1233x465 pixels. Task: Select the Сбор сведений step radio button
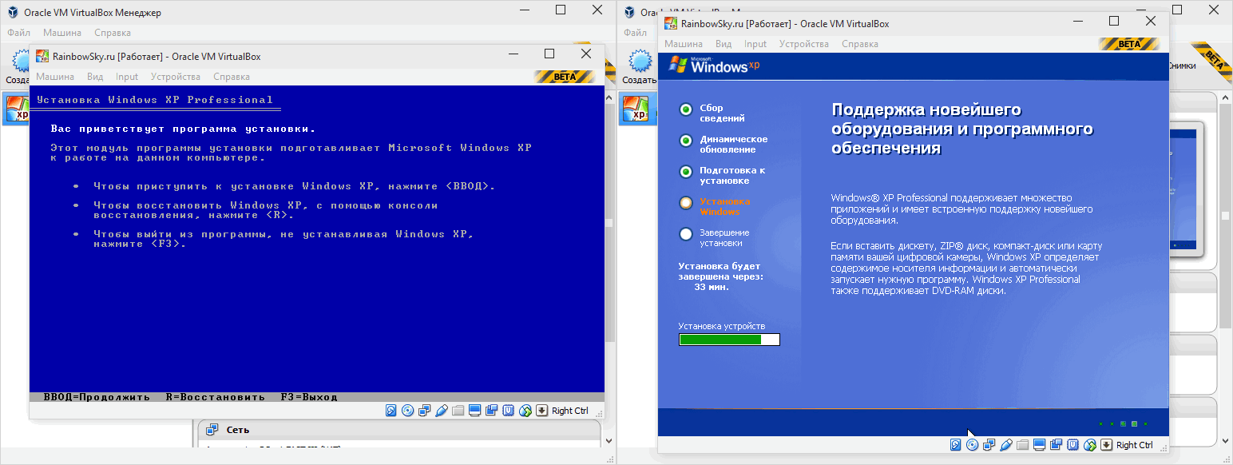point(685,109)
